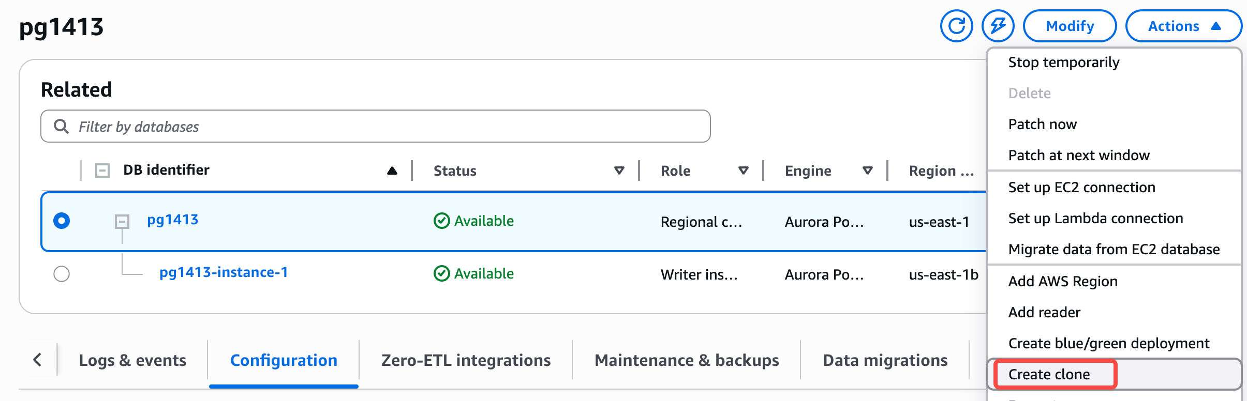1247x401 pixels.
Task: Click the Available status text for pg1413-instance-1
Action: pyautogui.click(x=484, y=273)
